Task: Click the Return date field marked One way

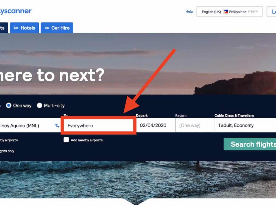Action: pyautogui.click(x=195, y=125)
